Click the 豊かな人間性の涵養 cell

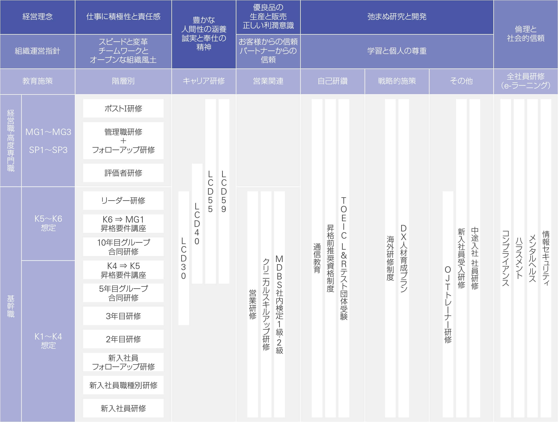point(204,34)
